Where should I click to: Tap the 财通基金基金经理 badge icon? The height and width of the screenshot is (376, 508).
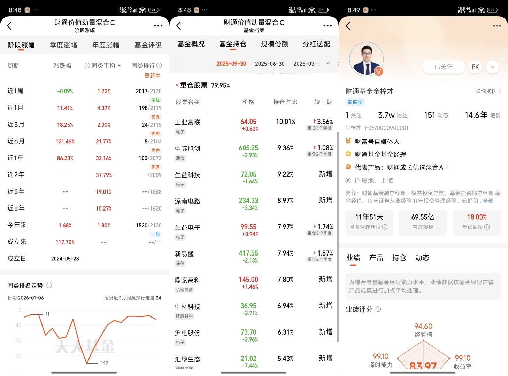(x=348, y=154)
